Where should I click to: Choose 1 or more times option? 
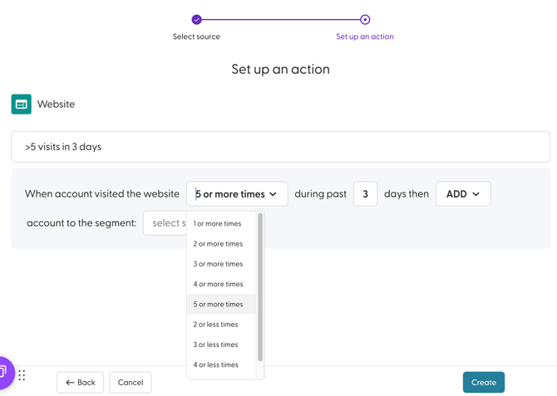pyautogui.click(x=217, y=223)
